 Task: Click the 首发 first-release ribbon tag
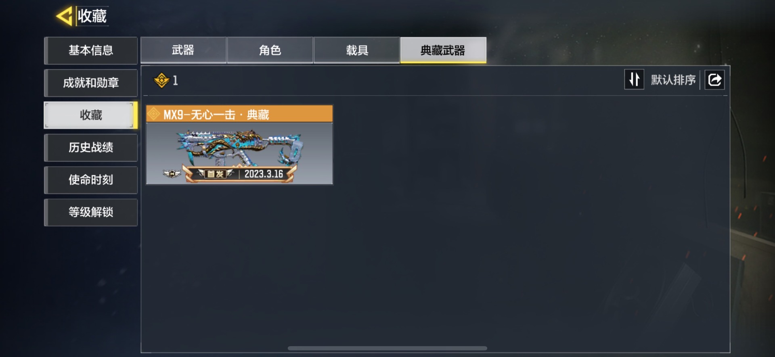click(216, 174)
